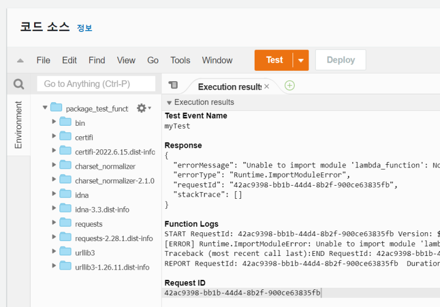The image size is (440, 307).
Task: Open the environment settings gear icon
Action: [x=144, y=108]
